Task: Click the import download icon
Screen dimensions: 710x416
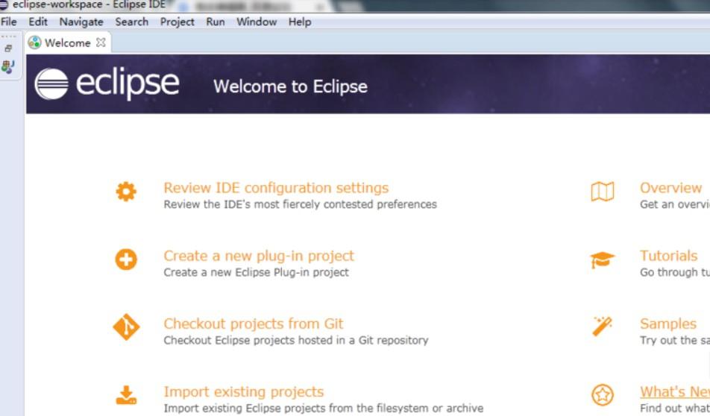Action: pos(126,394)
